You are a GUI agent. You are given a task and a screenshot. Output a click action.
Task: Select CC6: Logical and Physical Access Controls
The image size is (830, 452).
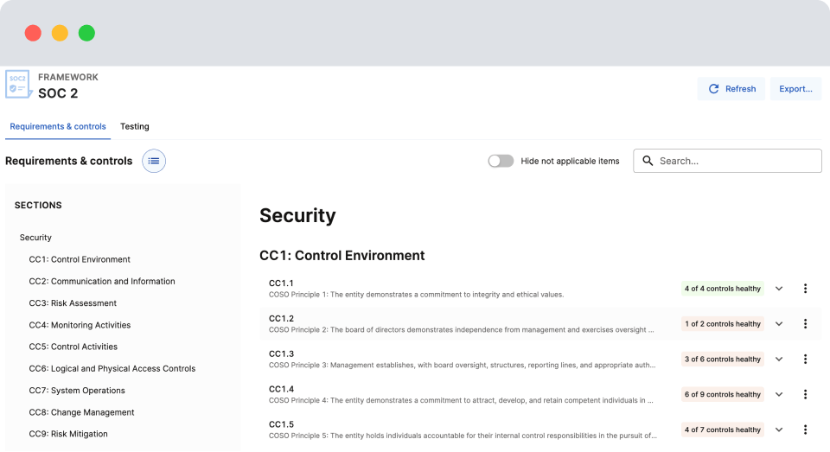[112, 369]
